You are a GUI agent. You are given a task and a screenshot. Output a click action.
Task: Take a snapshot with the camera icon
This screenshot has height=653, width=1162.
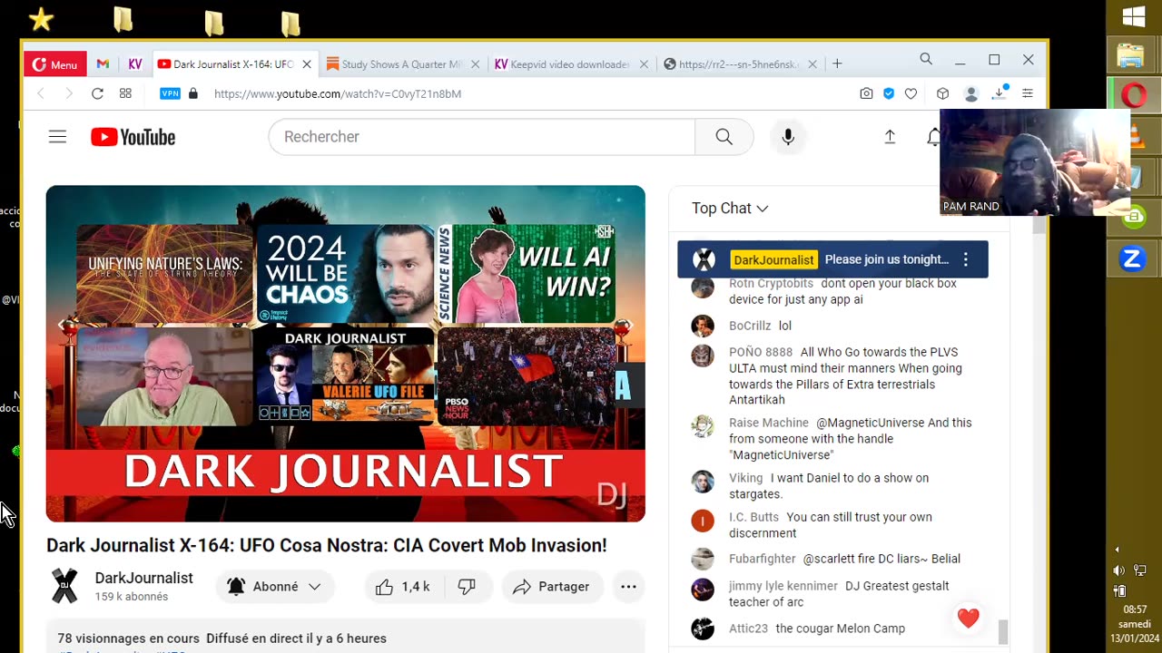click(x=866, y=93)
